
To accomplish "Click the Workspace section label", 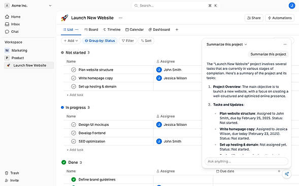I will click(13, 42).
